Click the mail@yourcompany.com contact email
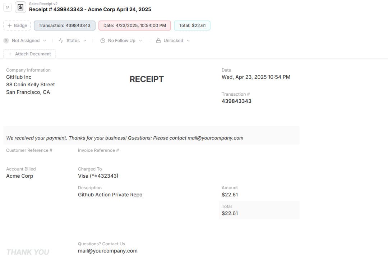Viewport: 388px width, 259px height. coord(108,251)
